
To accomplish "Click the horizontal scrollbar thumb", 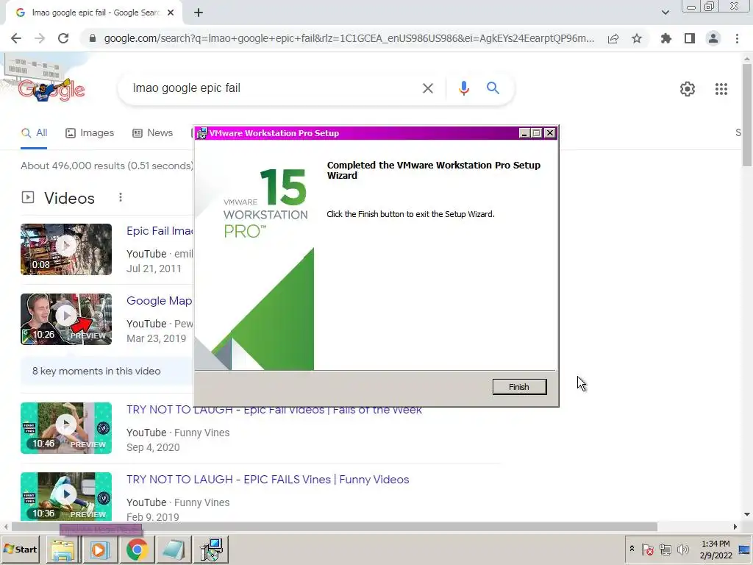I will 335,527.
